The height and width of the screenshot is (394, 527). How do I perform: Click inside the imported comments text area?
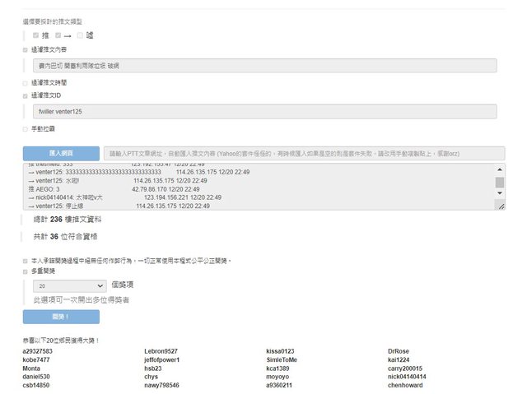coord(247,187)
